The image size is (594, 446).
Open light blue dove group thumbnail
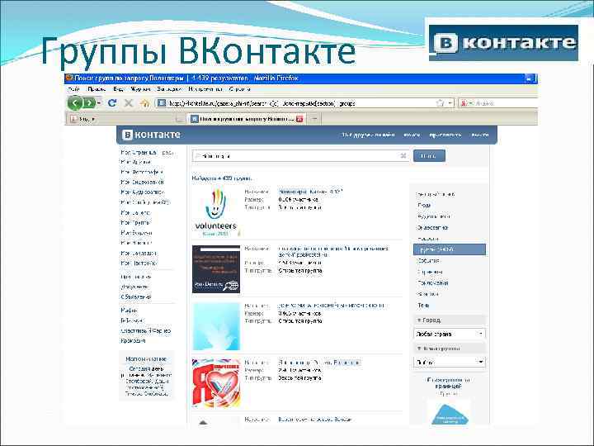216,326
